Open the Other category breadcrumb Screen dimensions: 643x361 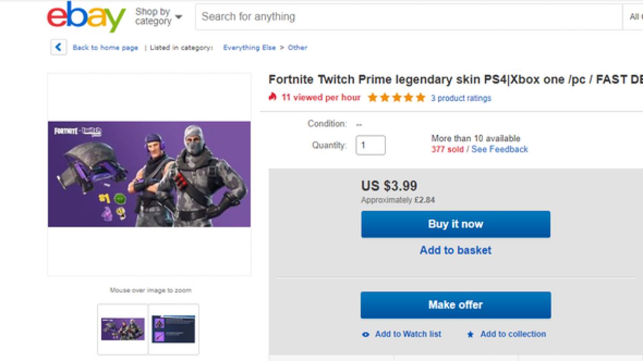click(297, 48)
